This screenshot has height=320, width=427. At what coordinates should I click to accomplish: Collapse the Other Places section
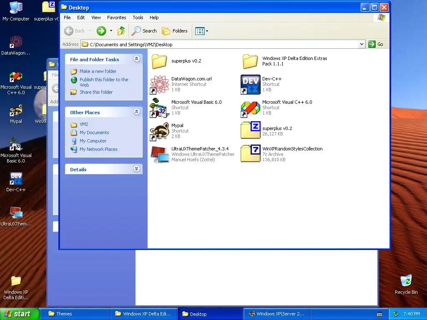(136, 112)
